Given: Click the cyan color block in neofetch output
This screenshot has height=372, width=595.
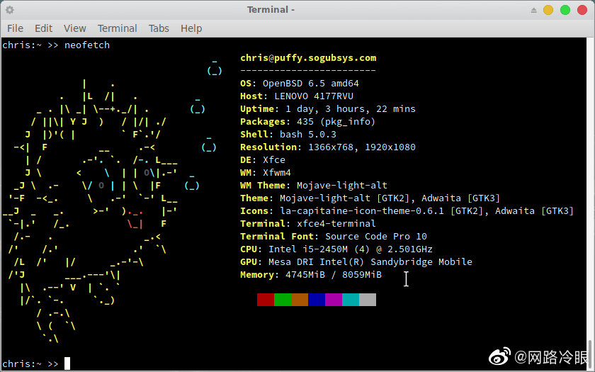Looking at the screenshot, I should coord(351,300).
